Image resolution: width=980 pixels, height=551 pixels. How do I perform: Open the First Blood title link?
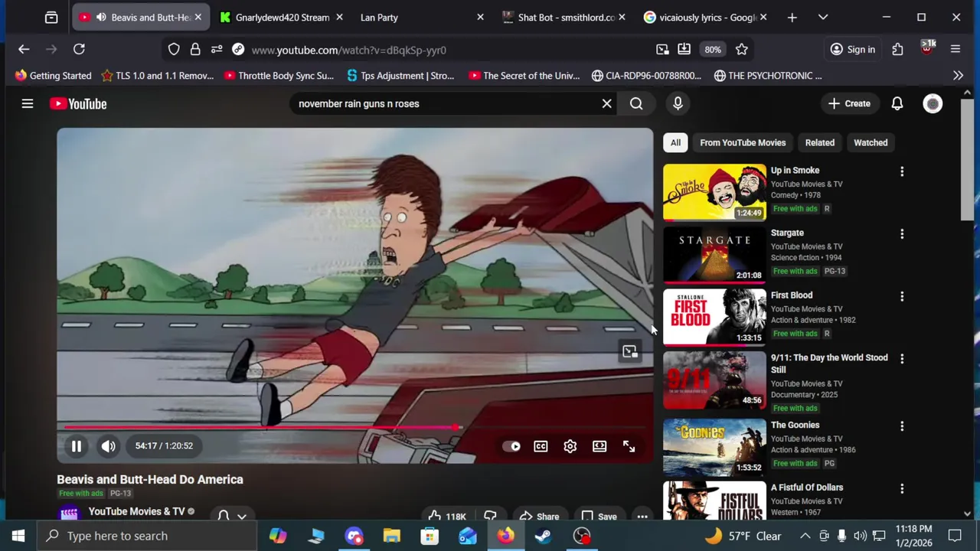(792, 295)
